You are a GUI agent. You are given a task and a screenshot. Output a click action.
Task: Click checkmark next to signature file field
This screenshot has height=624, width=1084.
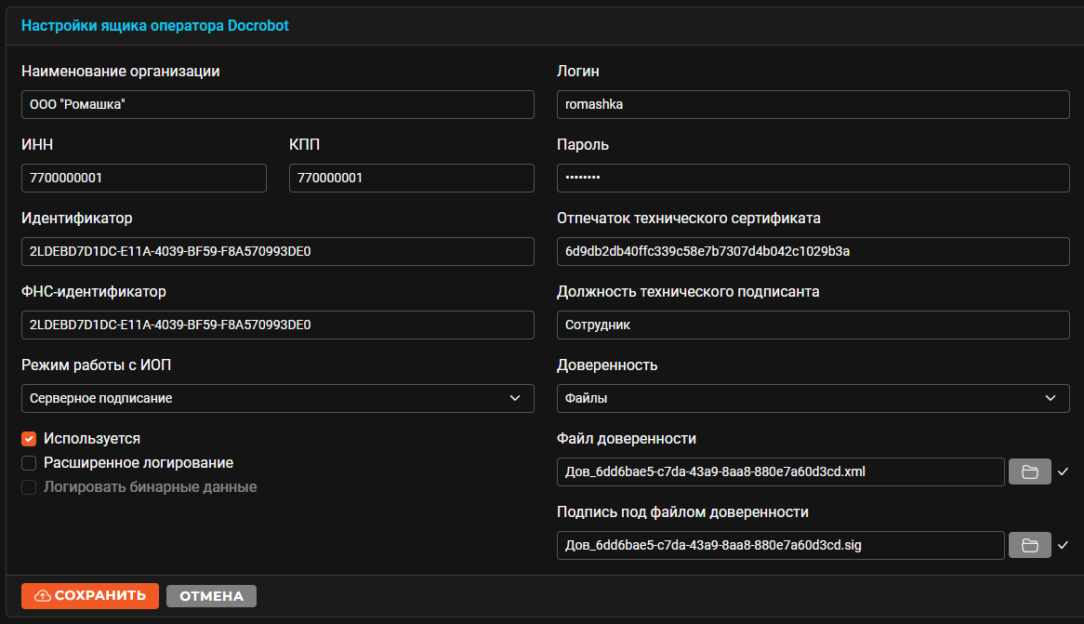(x=1064, y=545)
